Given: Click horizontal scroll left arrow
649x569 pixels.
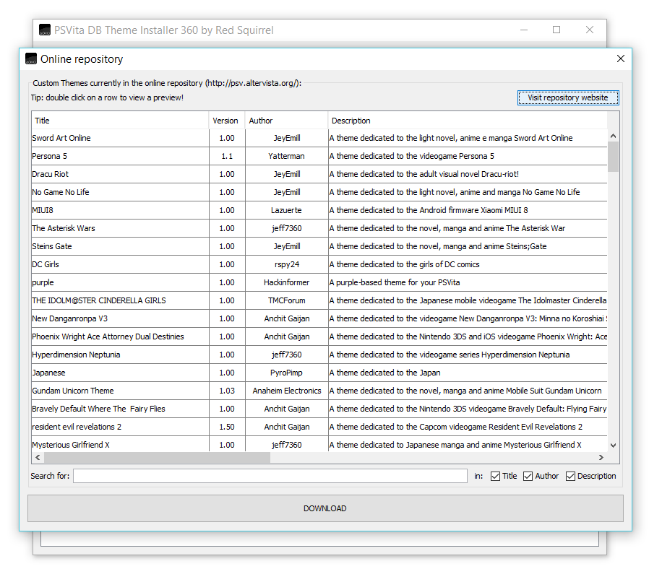Looking at the screenshot, I should [38, 458].
